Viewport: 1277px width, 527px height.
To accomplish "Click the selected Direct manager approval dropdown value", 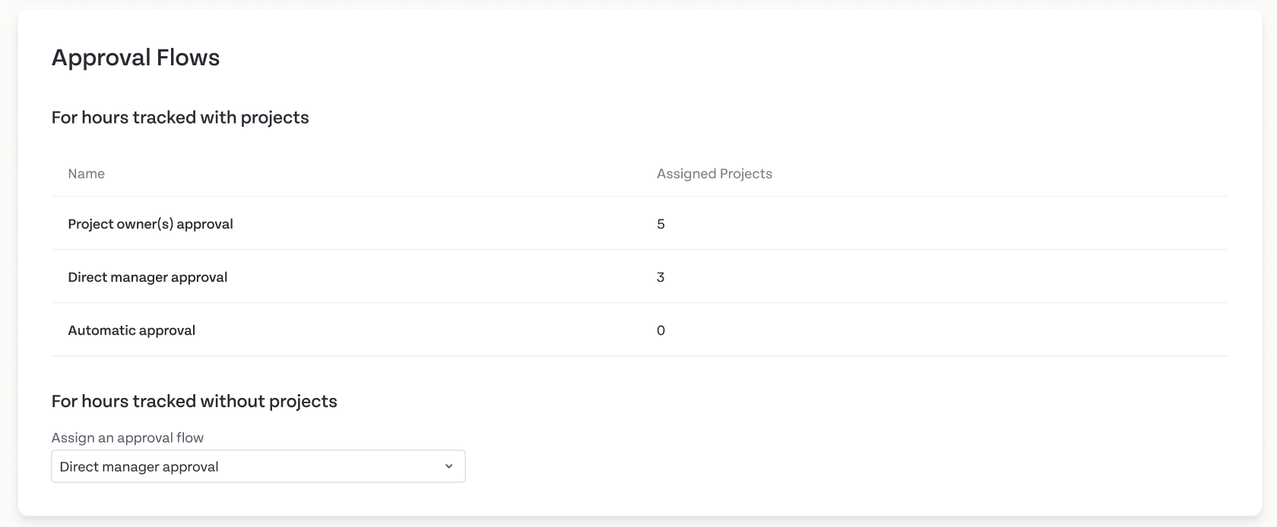I will 139,467.
